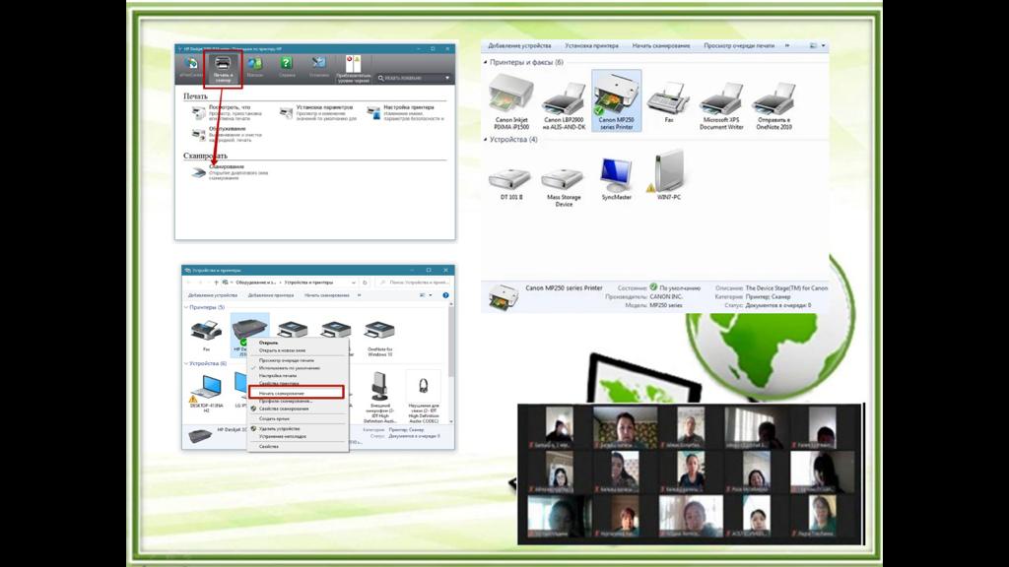1009x567 pixels.
Task: Collapse the 'Принтеры и факсы (6)' group
Action: pyautogui.click(x=485, y=62)
